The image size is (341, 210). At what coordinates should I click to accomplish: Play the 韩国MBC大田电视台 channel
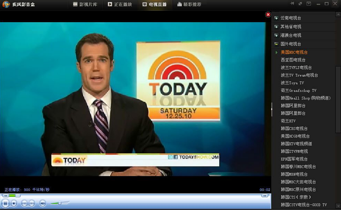coord(298,182)
